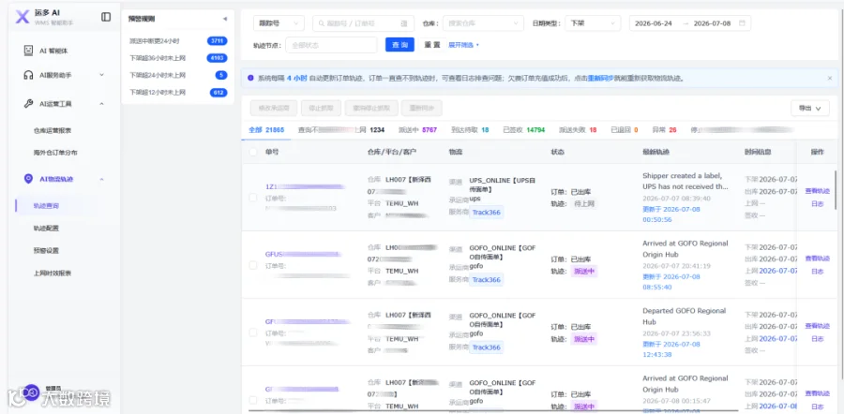Click the headset icon for AI服务助手
The image size is (844, 414).
click(28, 75)
